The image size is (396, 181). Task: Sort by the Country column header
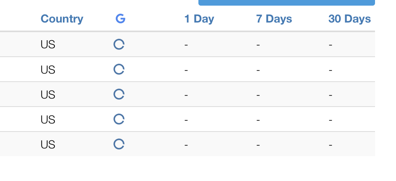tap(62, 19)
